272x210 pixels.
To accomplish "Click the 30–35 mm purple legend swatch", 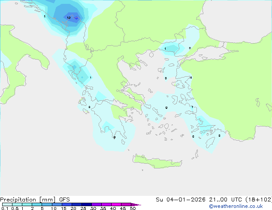I will coord(96,204).
